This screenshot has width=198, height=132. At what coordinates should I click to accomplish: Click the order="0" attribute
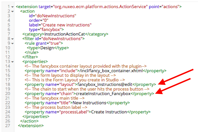39,20
